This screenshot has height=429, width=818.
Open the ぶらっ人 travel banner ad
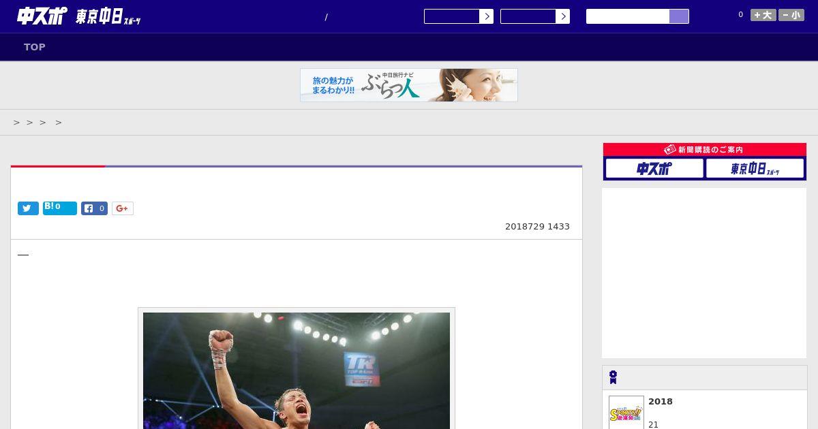(409, 85)
